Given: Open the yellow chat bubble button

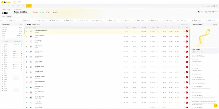Looking at the screenshot, I should [216, 105].
